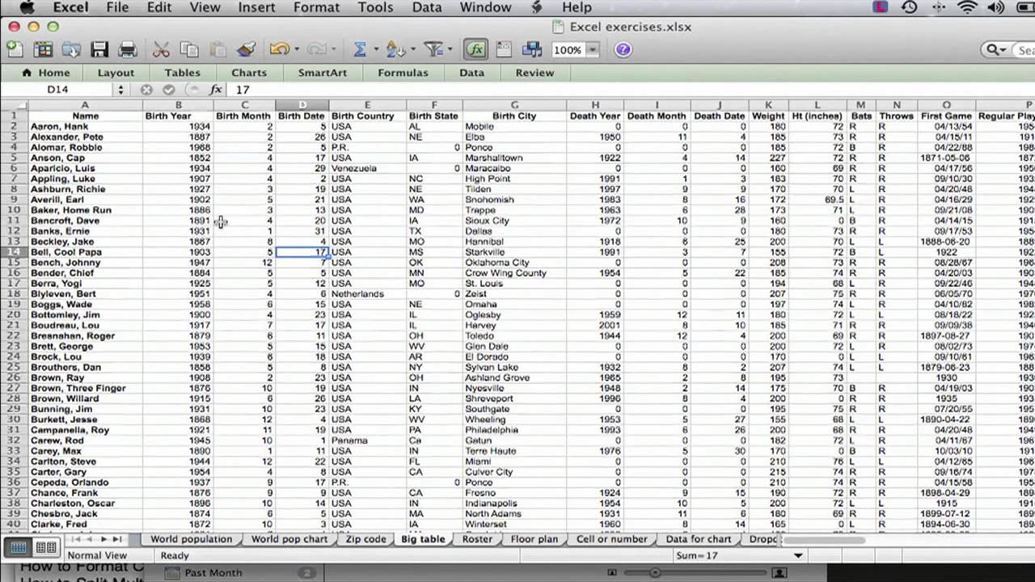
Task: Click the Open file folder icon
Action: click(70, 49)
